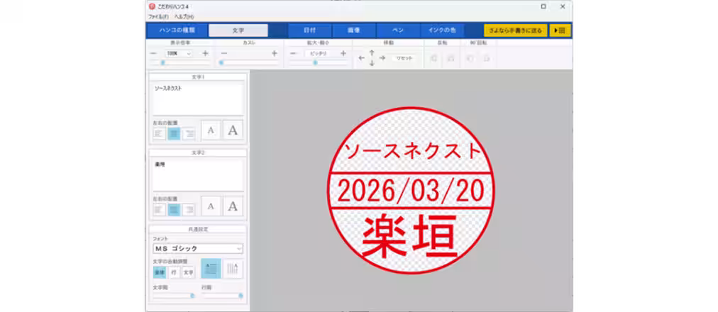The height and width of the screenshot is (312, 718).
Task: Zoom in with the 表示倍率 plus button
Action: coord(205,53)
